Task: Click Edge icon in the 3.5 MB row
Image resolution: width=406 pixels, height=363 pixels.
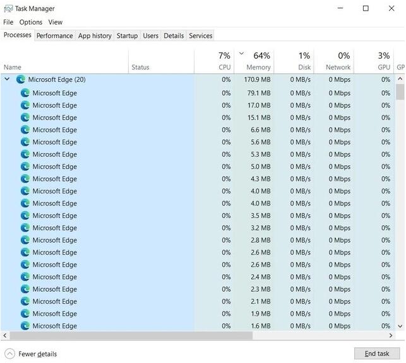Action: [x=25, y=216]
